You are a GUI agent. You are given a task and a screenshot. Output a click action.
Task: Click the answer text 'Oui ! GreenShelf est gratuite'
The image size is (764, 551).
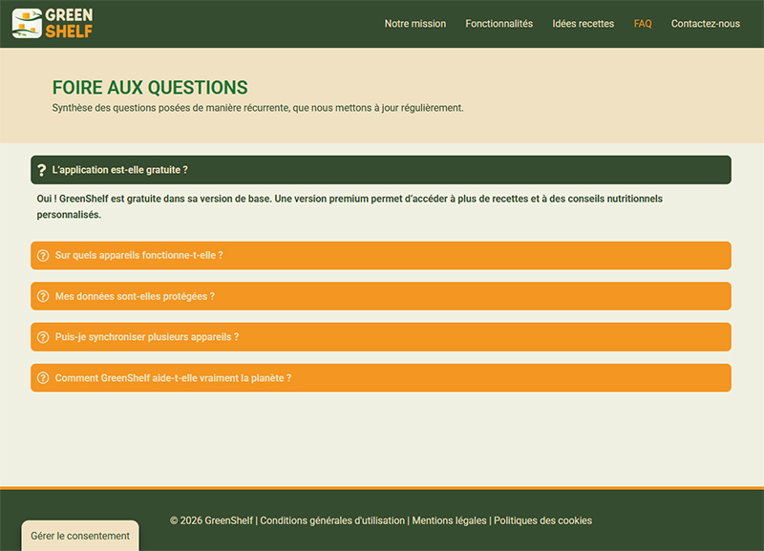[350, 206]
